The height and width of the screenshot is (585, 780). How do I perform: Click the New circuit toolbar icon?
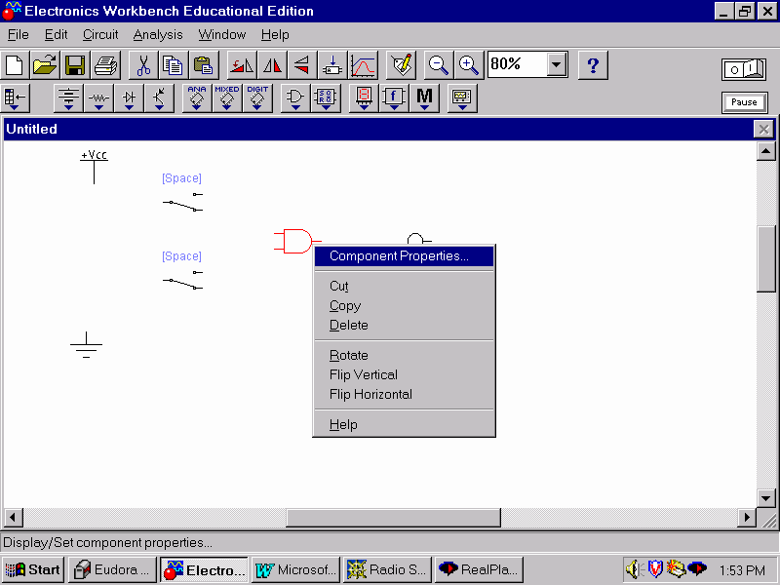(15, 65)
